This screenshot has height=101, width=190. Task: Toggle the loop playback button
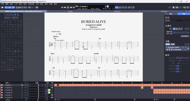tap(117, 7)
